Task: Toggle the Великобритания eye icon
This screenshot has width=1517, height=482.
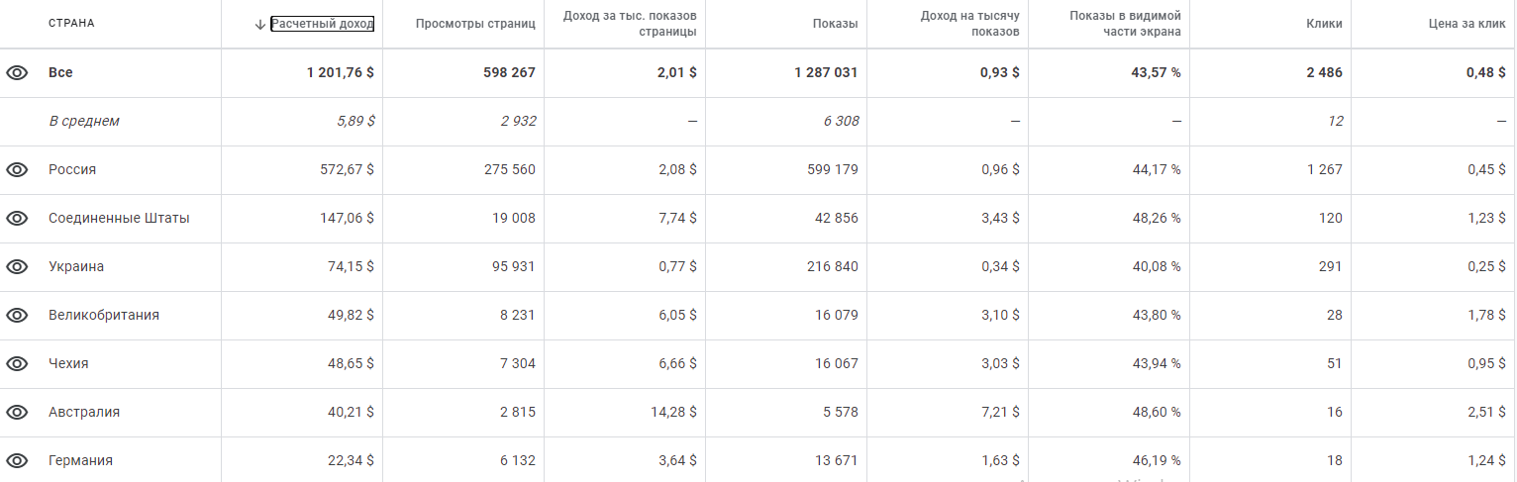Action: (17, 315)
